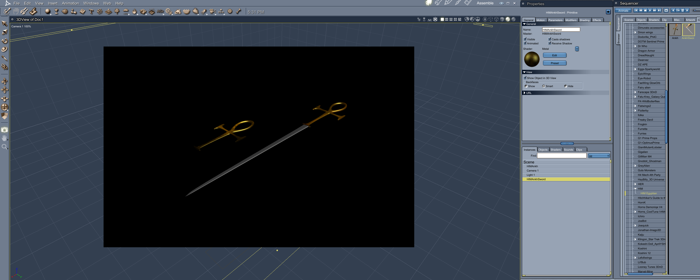Select the magnifier Zoom tool

pos(4,147)
